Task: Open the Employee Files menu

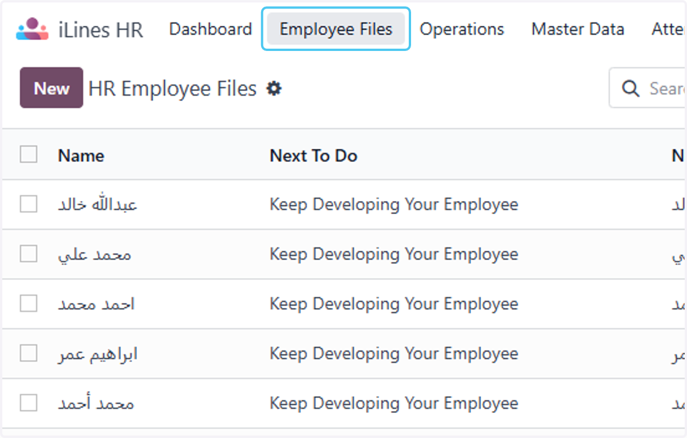Action: click(336, 29)
